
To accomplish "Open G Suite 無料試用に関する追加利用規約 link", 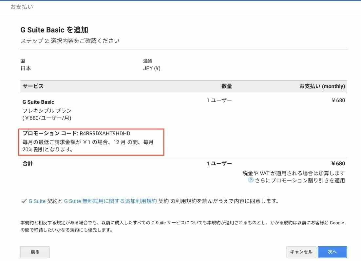I will [110, 201].
